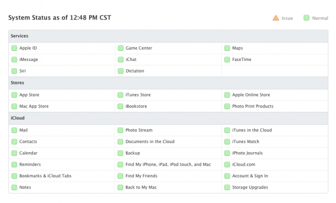Image resolution: width=336 pixels, height=203 pixels.
Task: Open the iMessage status entry
Action: point(29,59)
